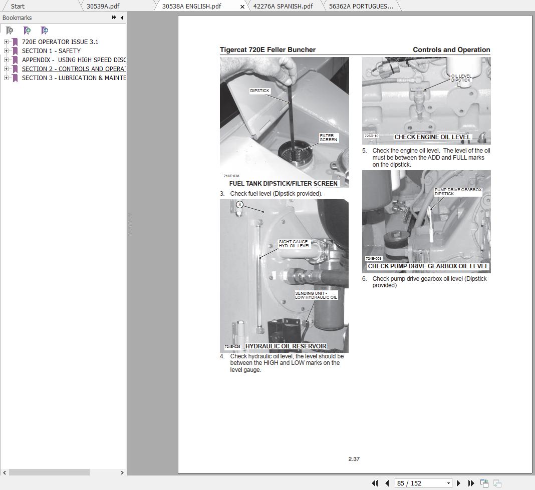The width and height of the screenshot is (535, 490).
Task: Select SECTION 3 - LUBRICATION & MAINTE bookmark
Action: pyautogui.click(x=73, y=78)
